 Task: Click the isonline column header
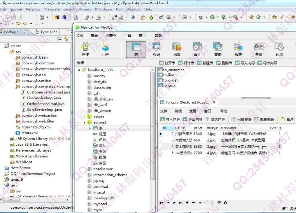click(275, 127)
